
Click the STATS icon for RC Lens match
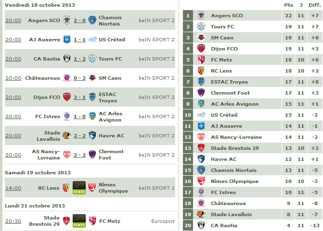tap(79, 188)
